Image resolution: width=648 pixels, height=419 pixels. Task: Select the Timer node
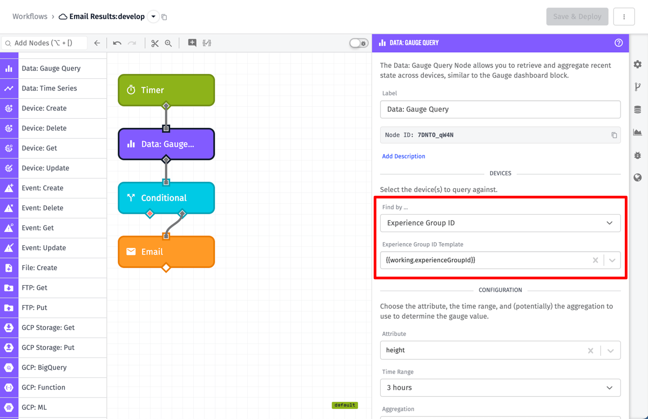point(166,90)
